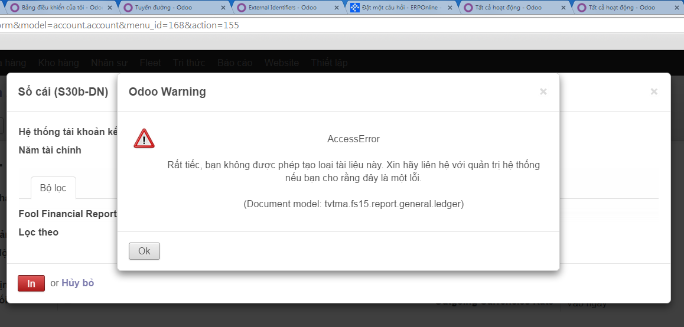Click the Odoo Warning title text
Viewport: 684px width, 327px height.
coord(167,92)
